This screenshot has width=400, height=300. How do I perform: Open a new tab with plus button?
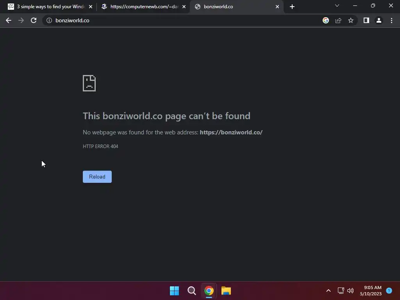click(x=292, y=7)
